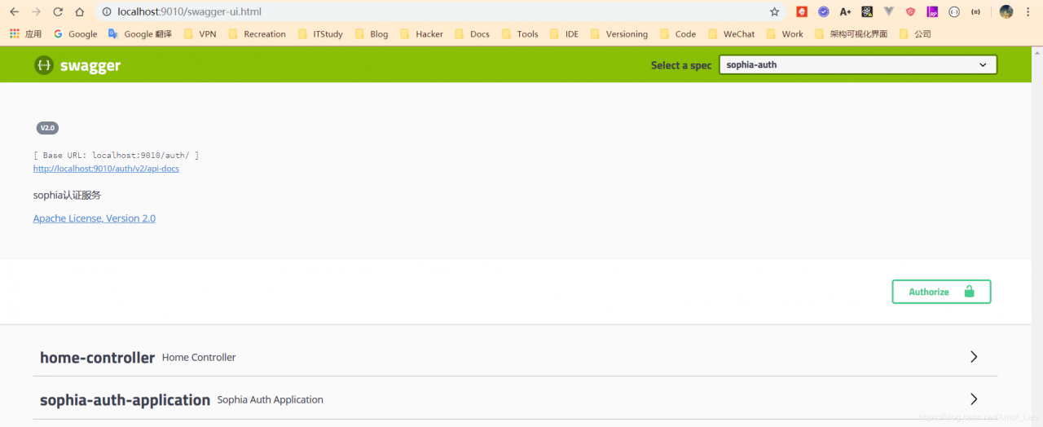Image resolution: width=1043 pixels, height=427 pixels.
Task: Reload the Swagger UI page
Action: tap(58, 11)
